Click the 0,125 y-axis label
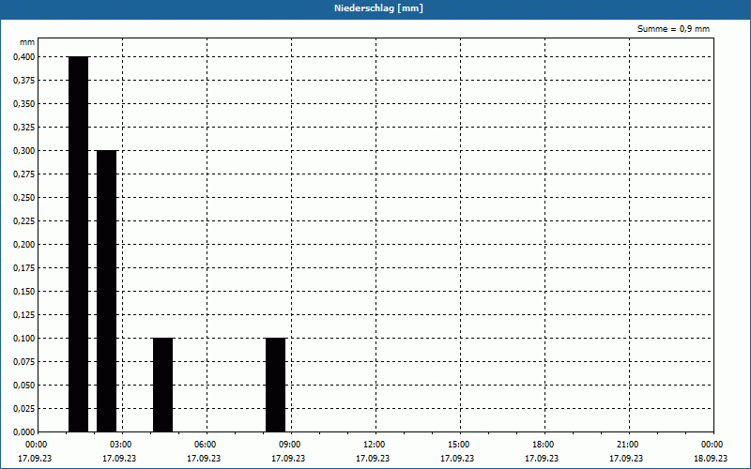This screenshot has height=469, width=751. (x=24, y=315)
